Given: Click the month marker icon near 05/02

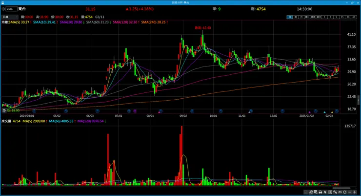Looking at the screenshot, I should tap(66, 111).
